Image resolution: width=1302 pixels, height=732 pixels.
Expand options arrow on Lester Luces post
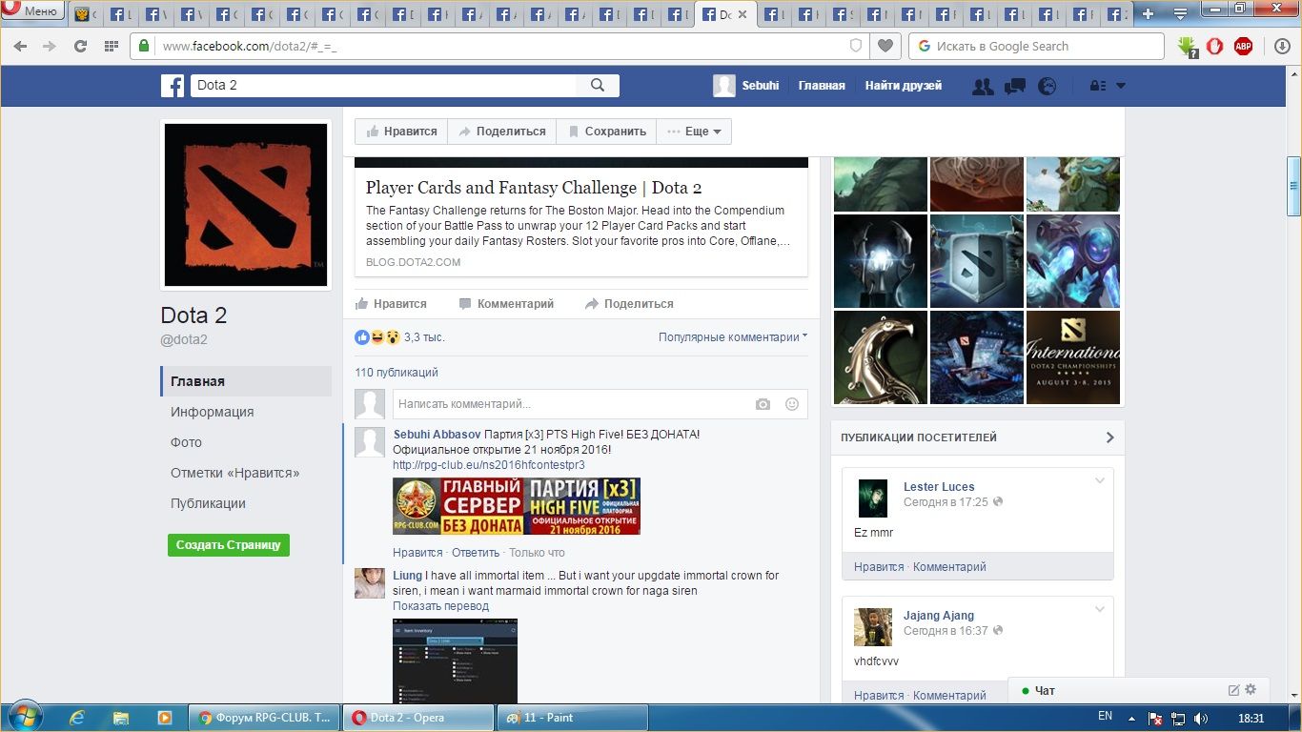pyautogui.click(x=1099, y=480)
